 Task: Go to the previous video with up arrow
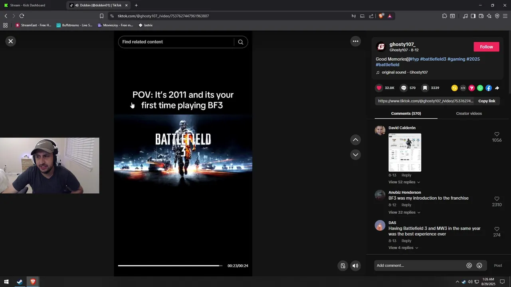(355, 140)
